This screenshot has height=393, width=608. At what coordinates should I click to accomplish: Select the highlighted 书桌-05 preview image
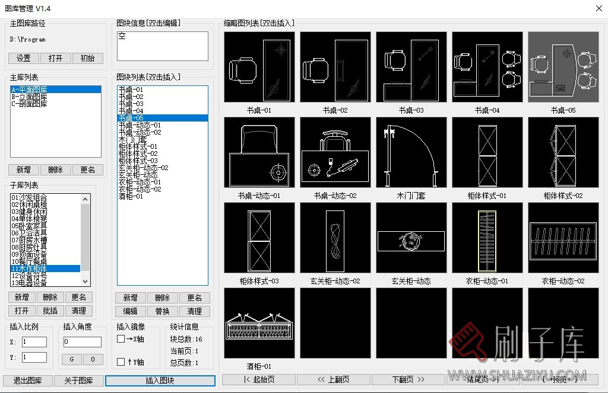563,66
